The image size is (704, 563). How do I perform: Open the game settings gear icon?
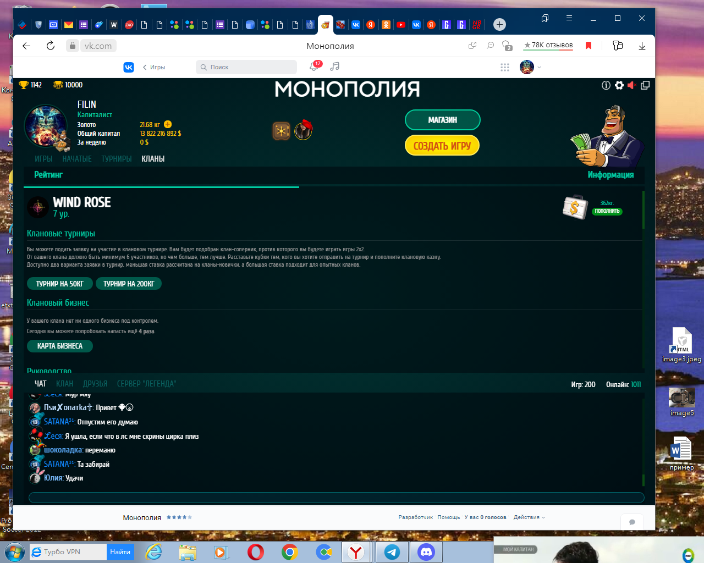coord(619,85)
